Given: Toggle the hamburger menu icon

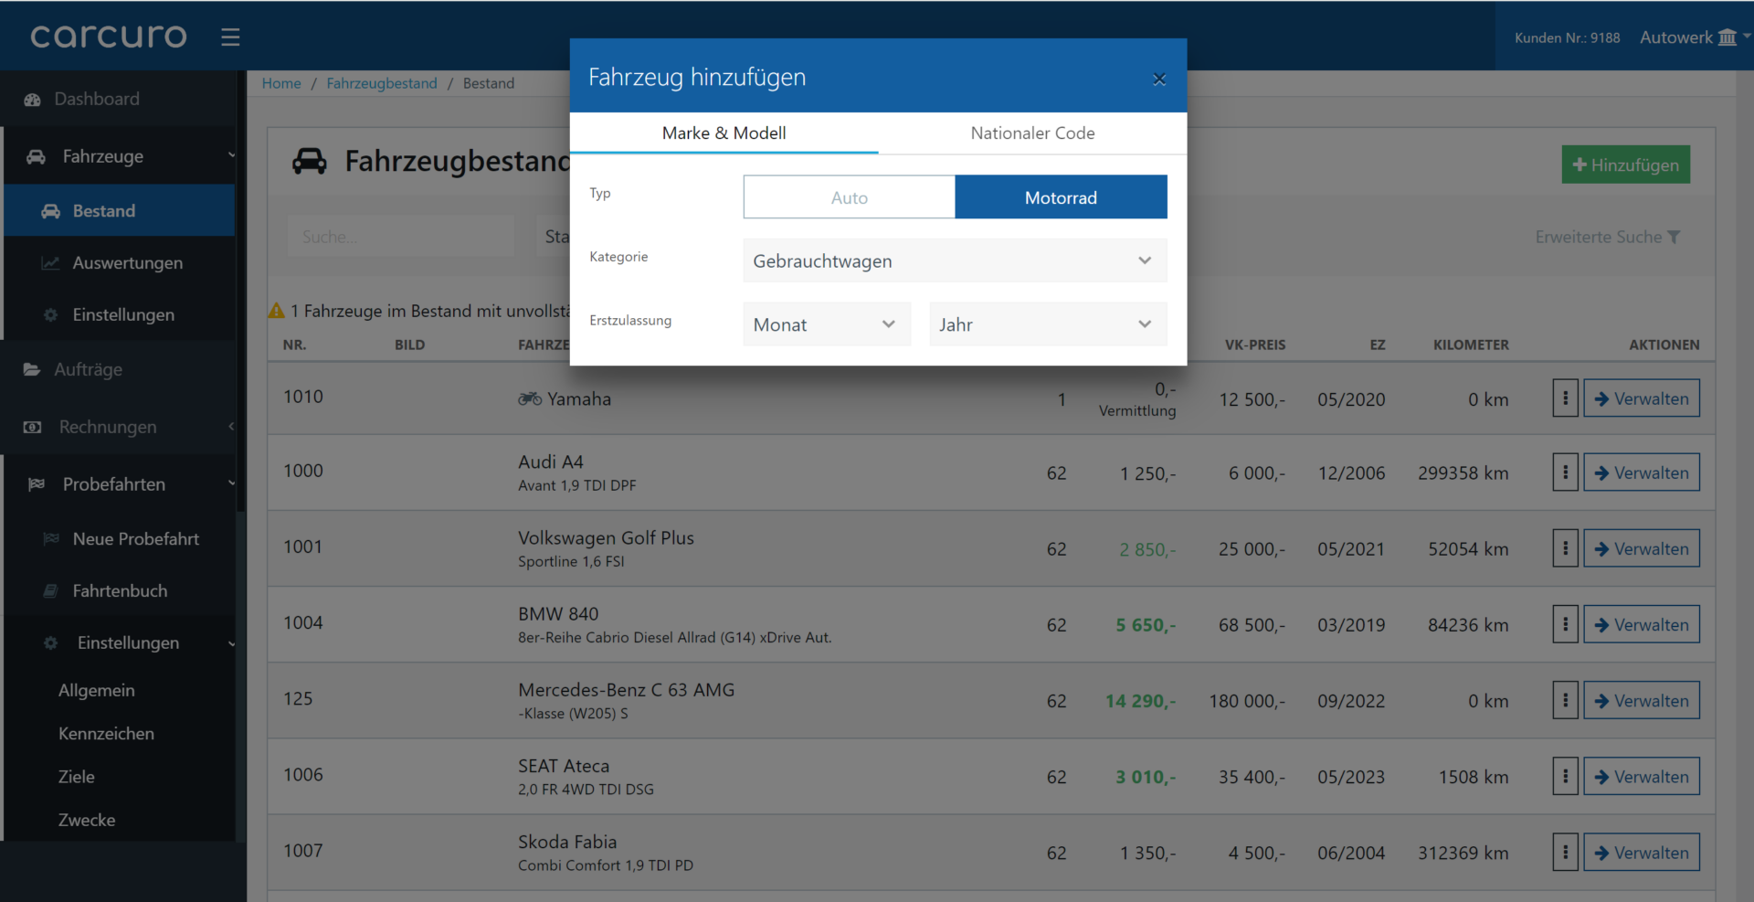Looking at the screenshot, I should coord(230,37).
